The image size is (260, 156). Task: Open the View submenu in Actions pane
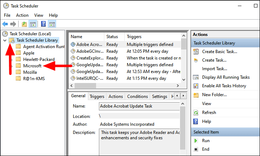click(x=206, y=104)
